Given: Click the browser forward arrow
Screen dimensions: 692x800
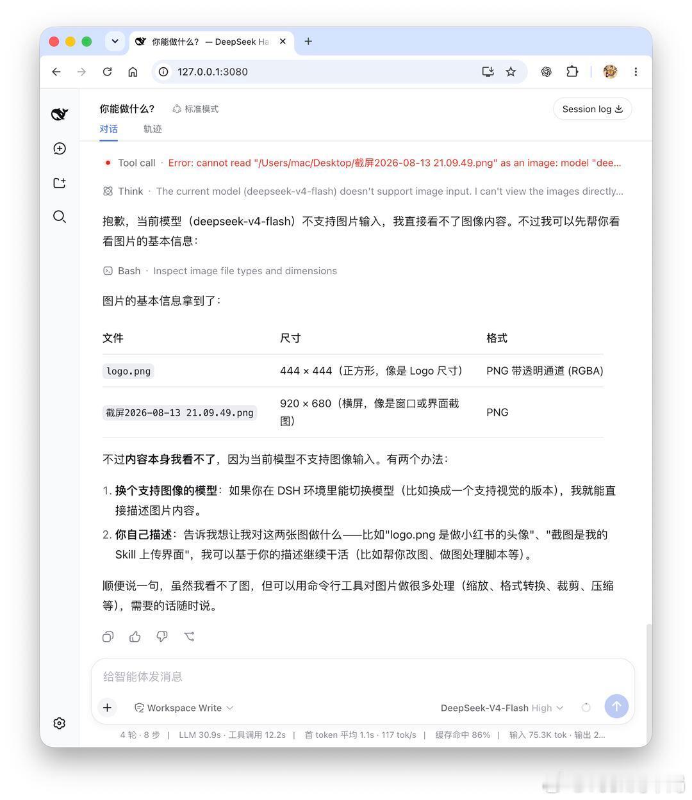Looking at the screenshot, I should 81,72.
